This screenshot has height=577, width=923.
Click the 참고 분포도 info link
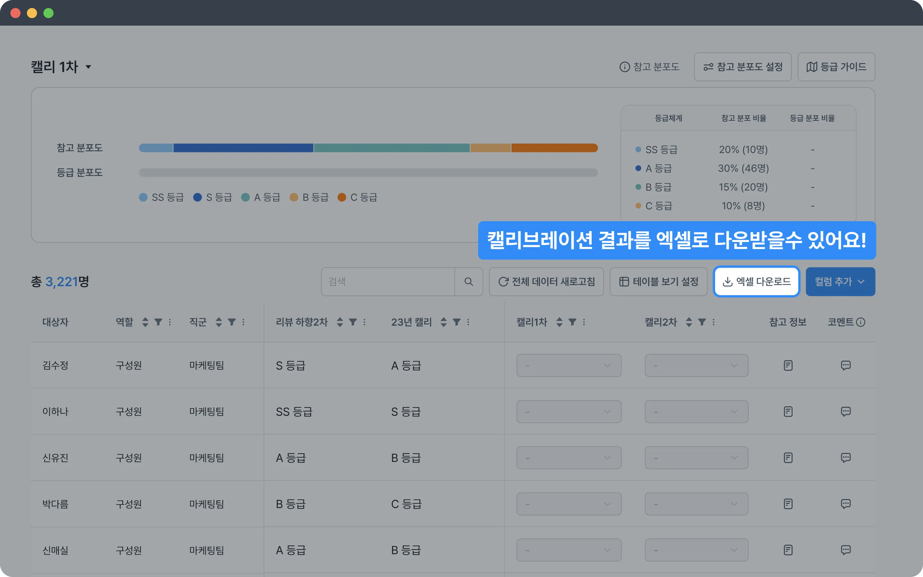click(x=649, y=67)
